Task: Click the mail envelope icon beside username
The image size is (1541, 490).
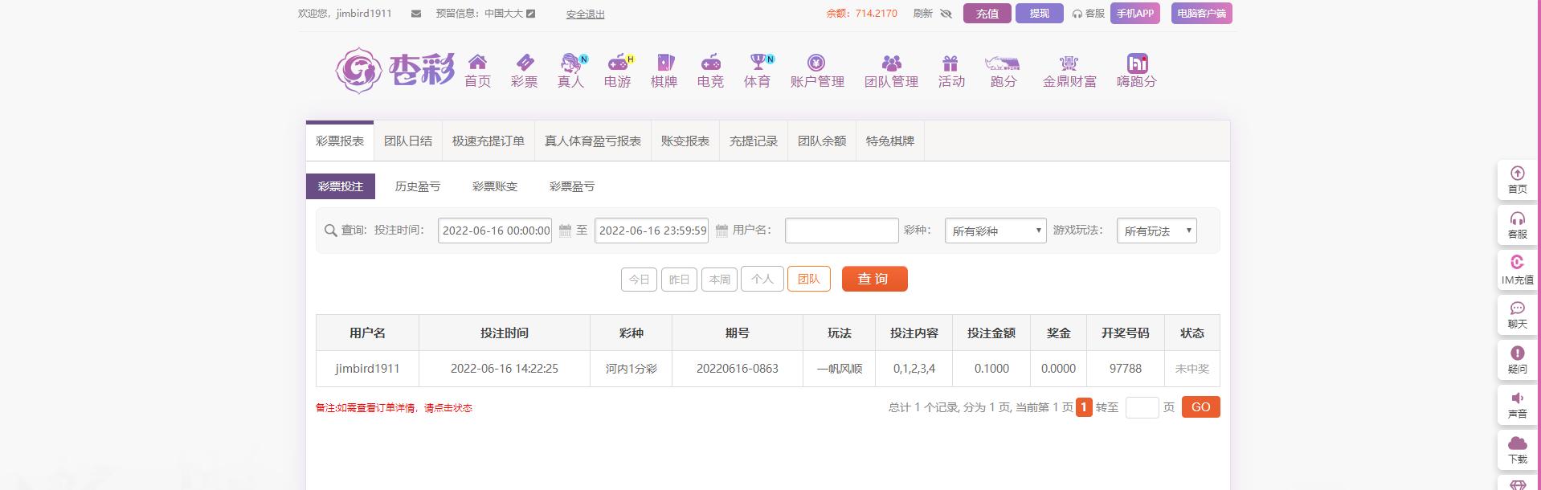Action: pyautogui.click(x=415, y=14)
